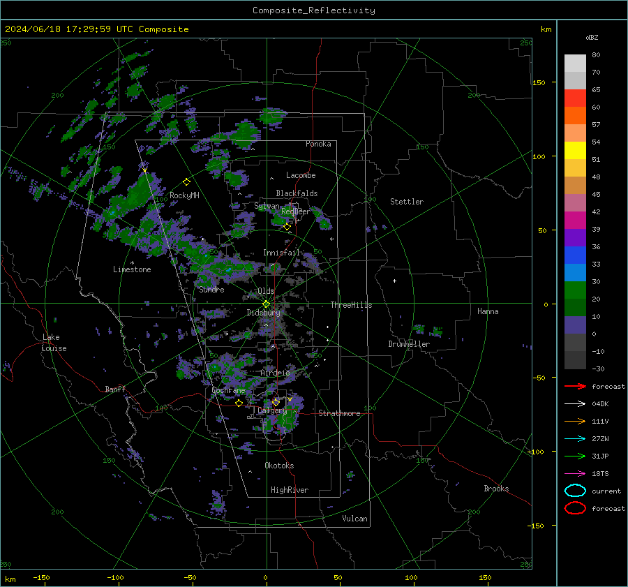This screenshot has height=587, width=628.
Task: Click the ThreeHills label
Action: (x=351, y=305)
